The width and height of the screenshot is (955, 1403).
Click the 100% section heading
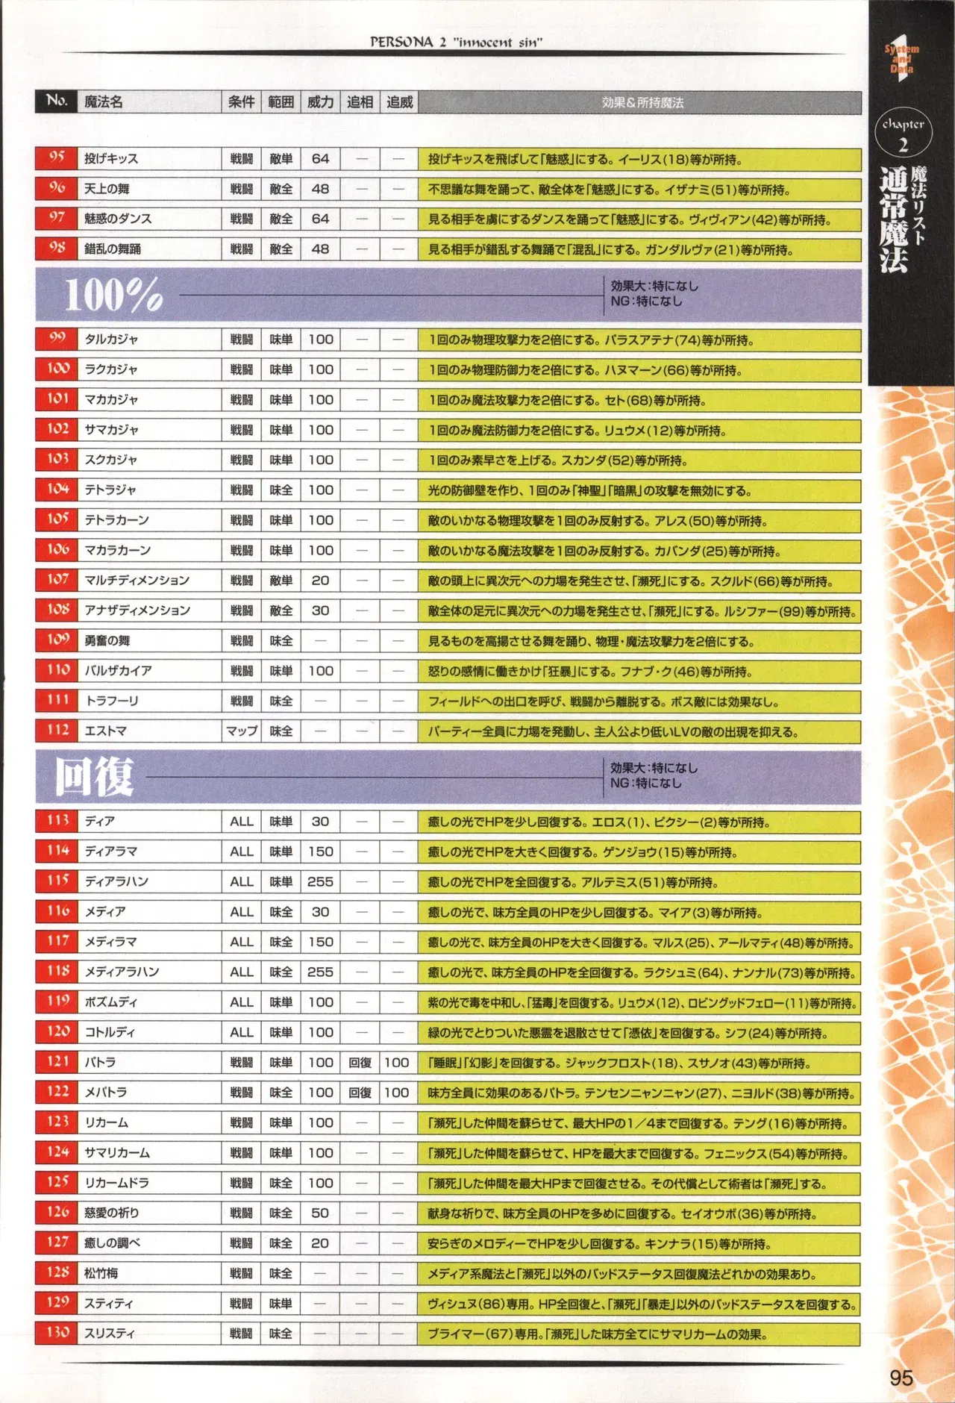click(113, 295)
